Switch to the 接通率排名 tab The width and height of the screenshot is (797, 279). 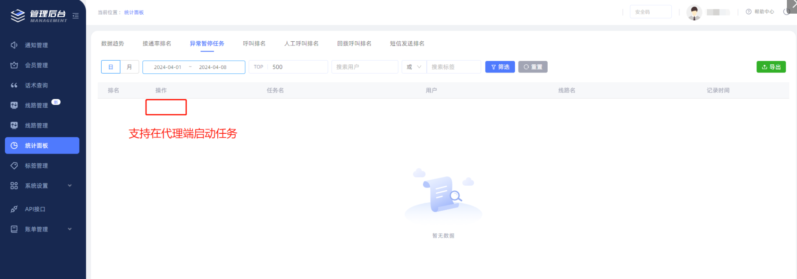[157, 44]
